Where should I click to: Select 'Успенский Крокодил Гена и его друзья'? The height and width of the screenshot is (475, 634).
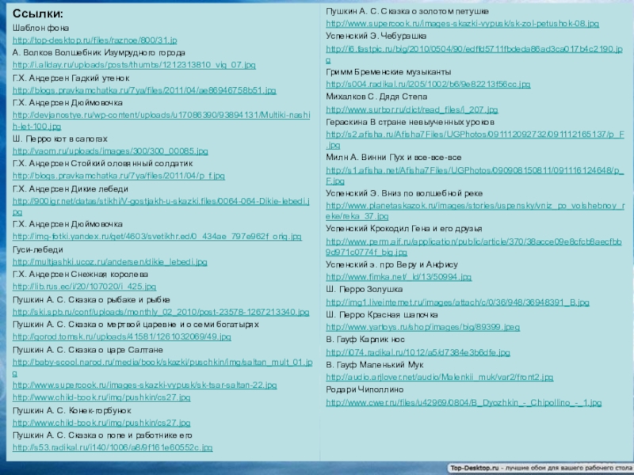tap(403, 229)
